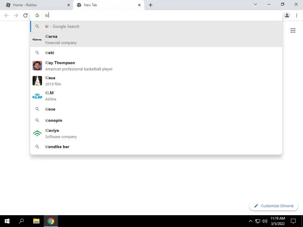Click the Chrome taskbar icon
The image size is (303, 227).
click(x=51, y=221)
